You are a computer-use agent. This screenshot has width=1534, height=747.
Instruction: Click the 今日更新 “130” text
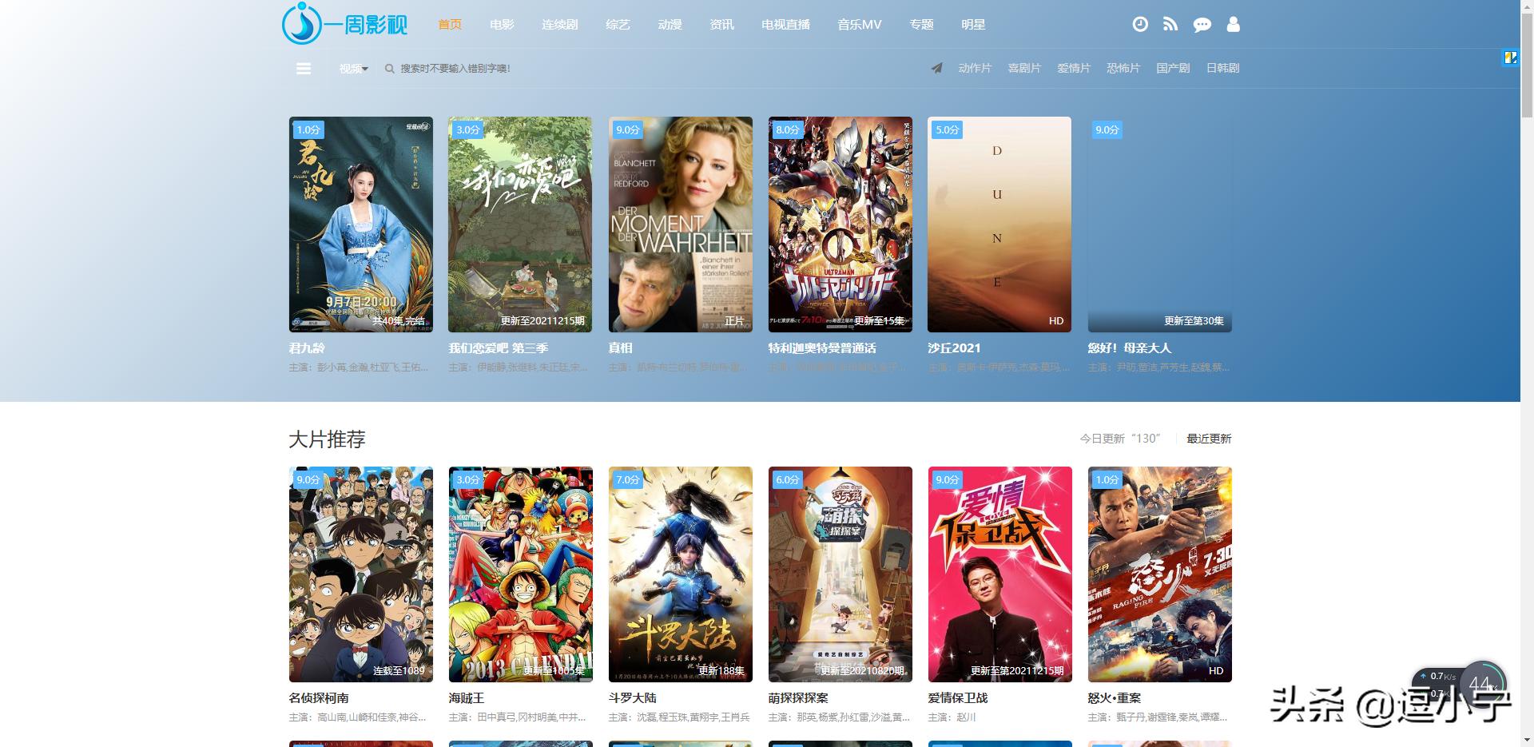tap(1119, 439)
